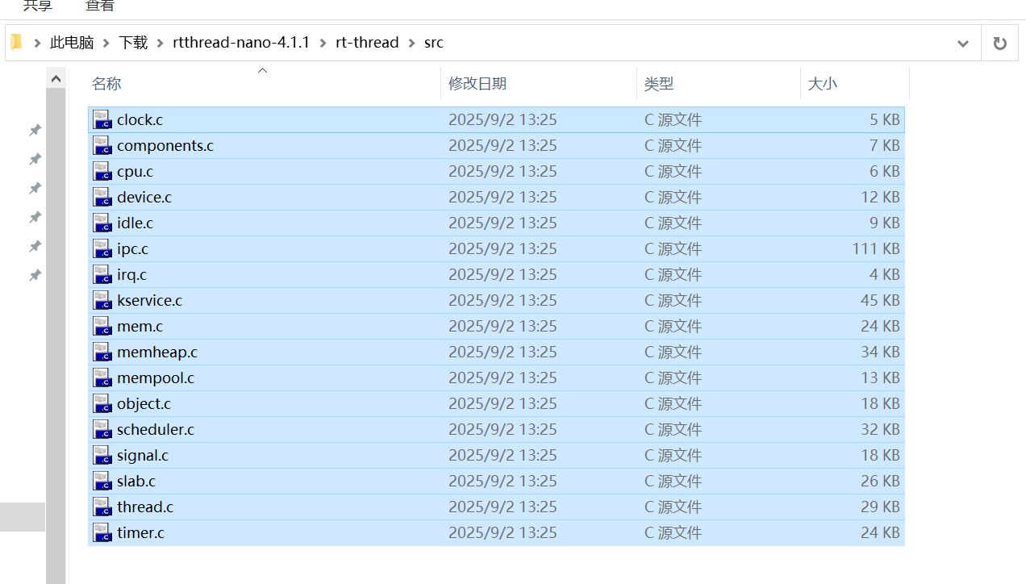Select the mempool.c file name
Image resolution: width=1026 pixels, height=584 pixels.
(x=156, y=378)
